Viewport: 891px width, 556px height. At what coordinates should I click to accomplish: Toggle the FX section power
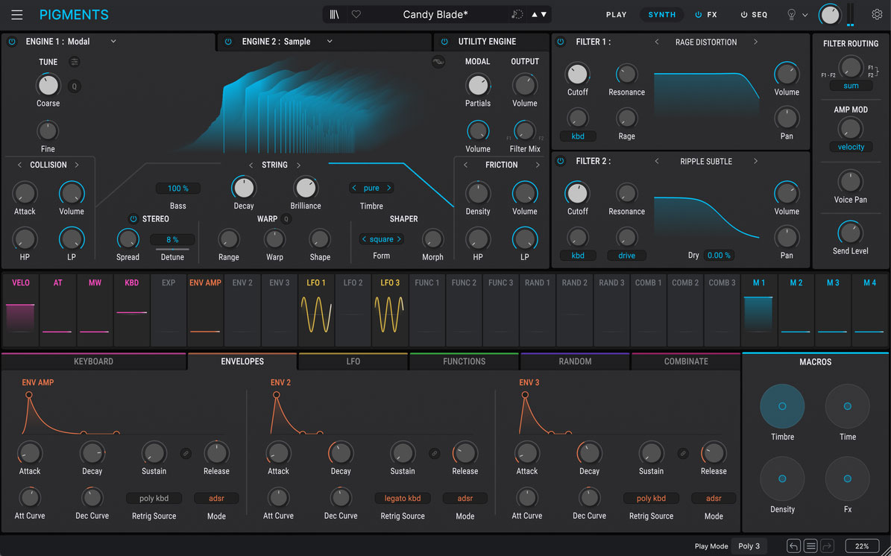699,15
